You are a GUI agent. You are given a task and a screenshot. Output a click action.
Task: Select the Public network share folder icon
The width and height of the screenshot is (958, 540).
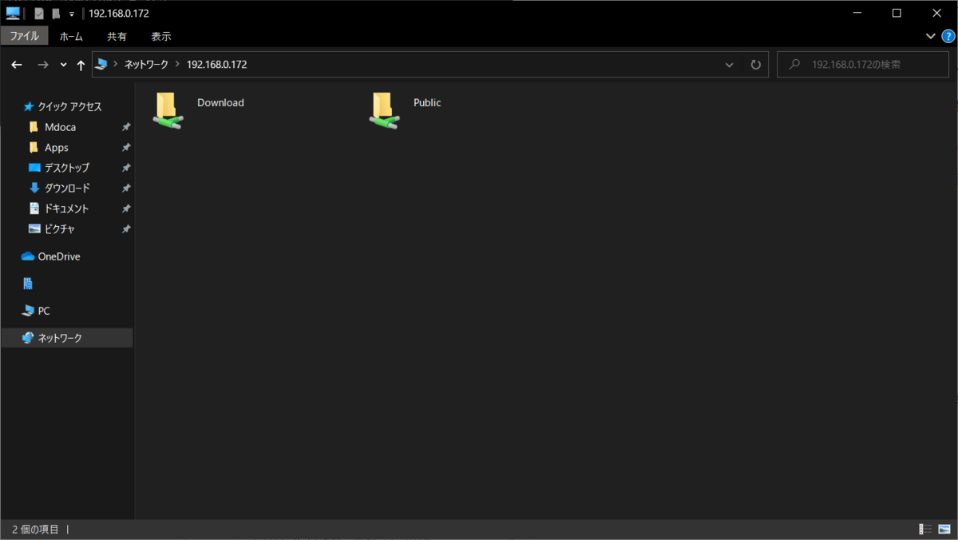point(384,110)
